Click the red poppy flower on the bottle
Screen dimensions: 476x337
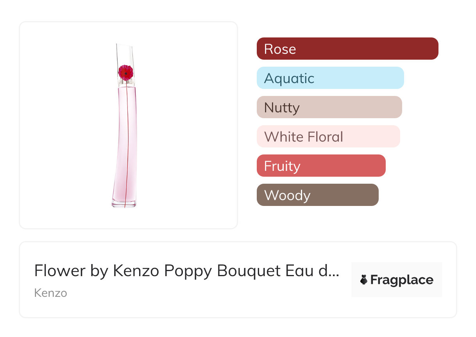[x=125, y=72]
